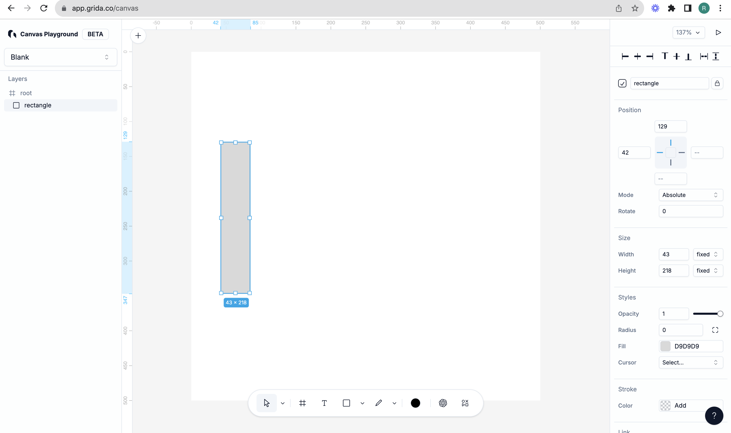Click distribute horizontally icon

pyautogui.click(x=704, y=56)
